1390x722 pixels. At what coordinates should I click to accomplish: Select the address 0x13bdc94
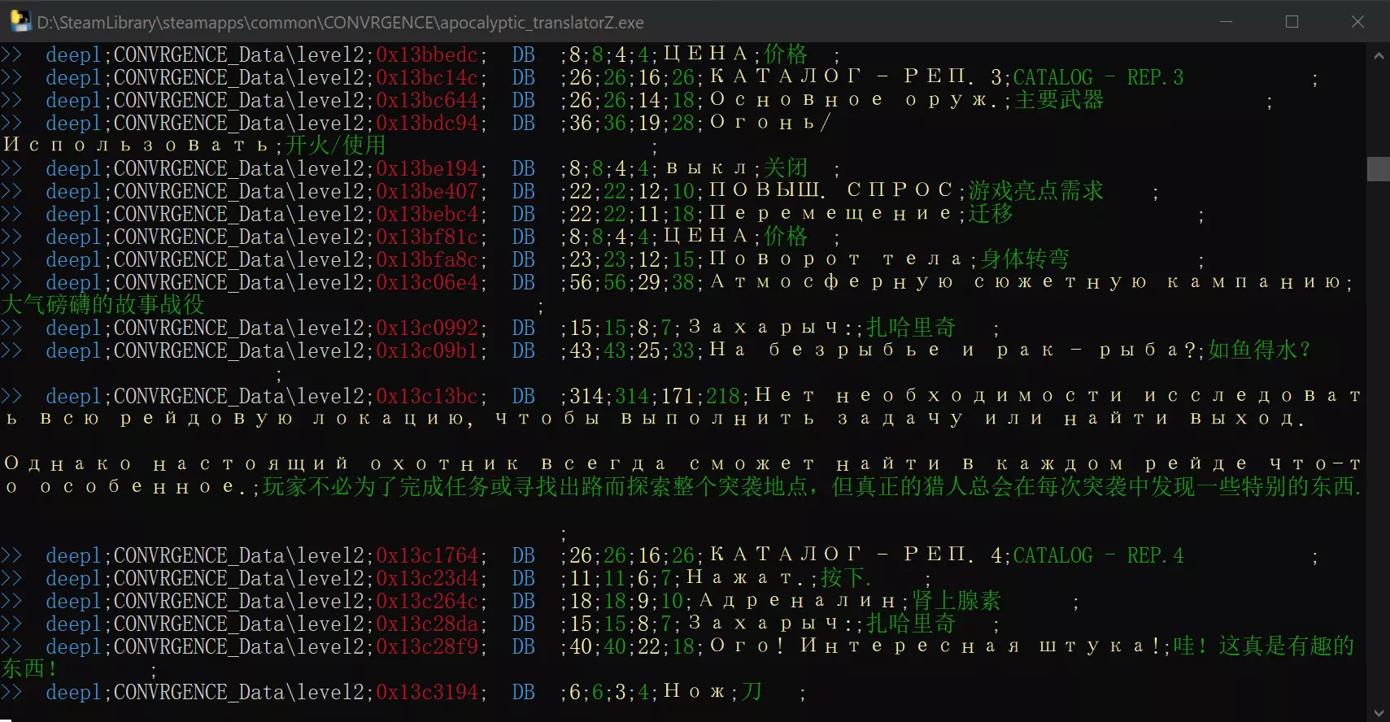427,123
